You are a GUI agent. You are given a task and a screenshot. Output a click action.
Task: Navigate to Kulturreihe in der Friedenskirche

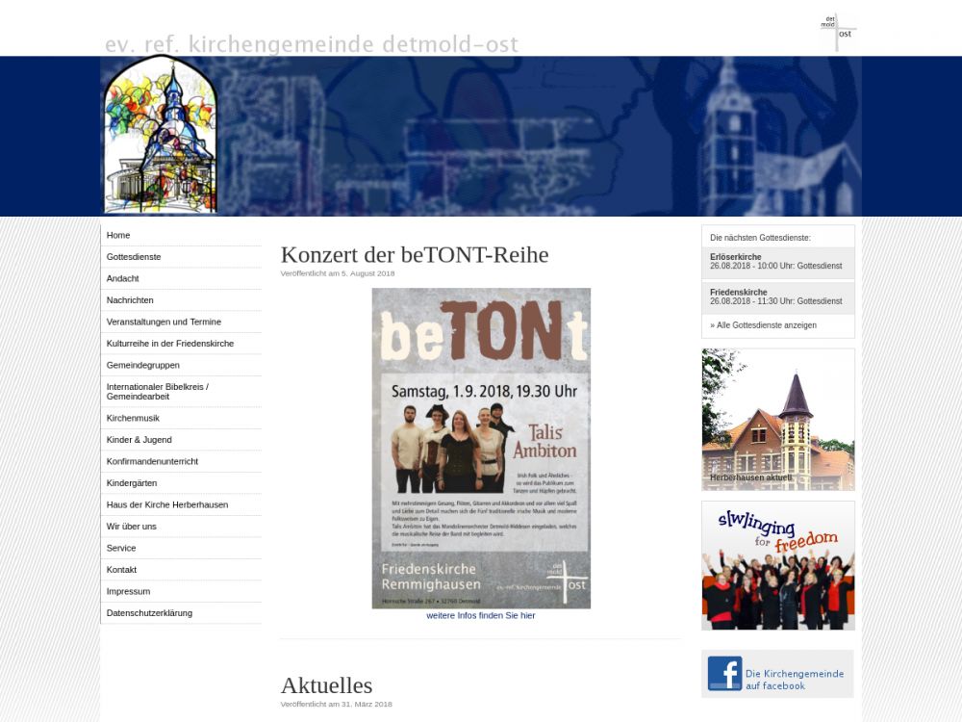click(170, 344)
